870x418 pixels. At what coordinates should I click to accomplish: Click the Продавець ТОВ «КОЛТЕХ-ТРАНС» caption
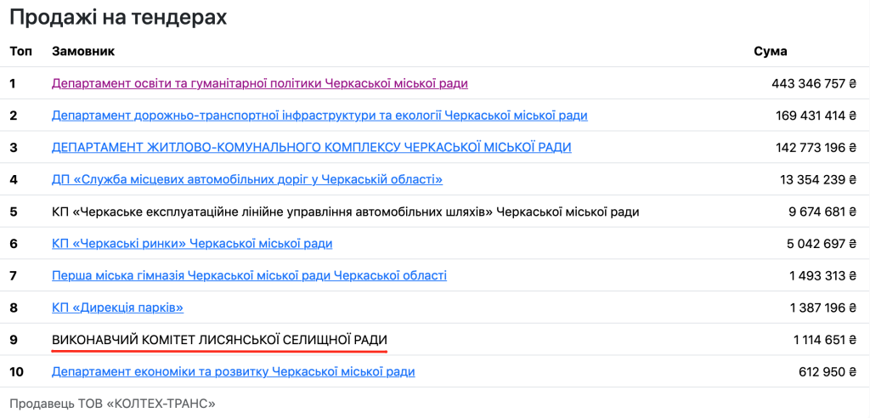tap(113, 404)
